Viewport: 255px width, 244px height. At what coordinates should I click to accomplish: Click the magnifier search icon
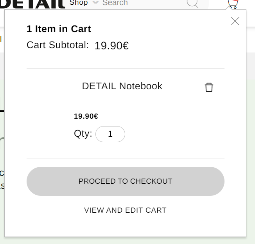pos(192,3)
